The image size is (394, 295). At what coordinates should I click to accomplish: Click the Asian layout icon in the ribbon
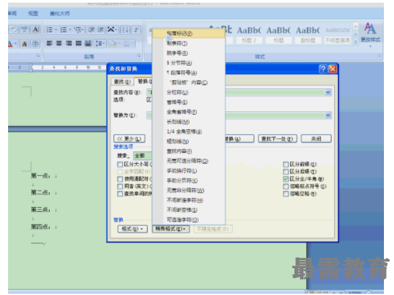coord(111,30)
